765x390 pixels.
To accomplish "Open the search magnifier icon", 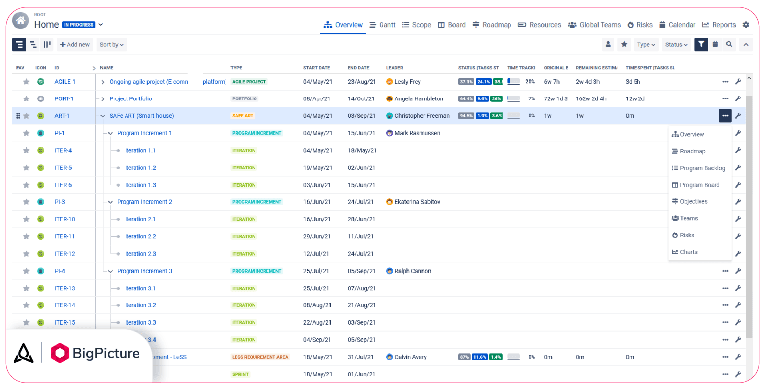I will coord(729,44).
